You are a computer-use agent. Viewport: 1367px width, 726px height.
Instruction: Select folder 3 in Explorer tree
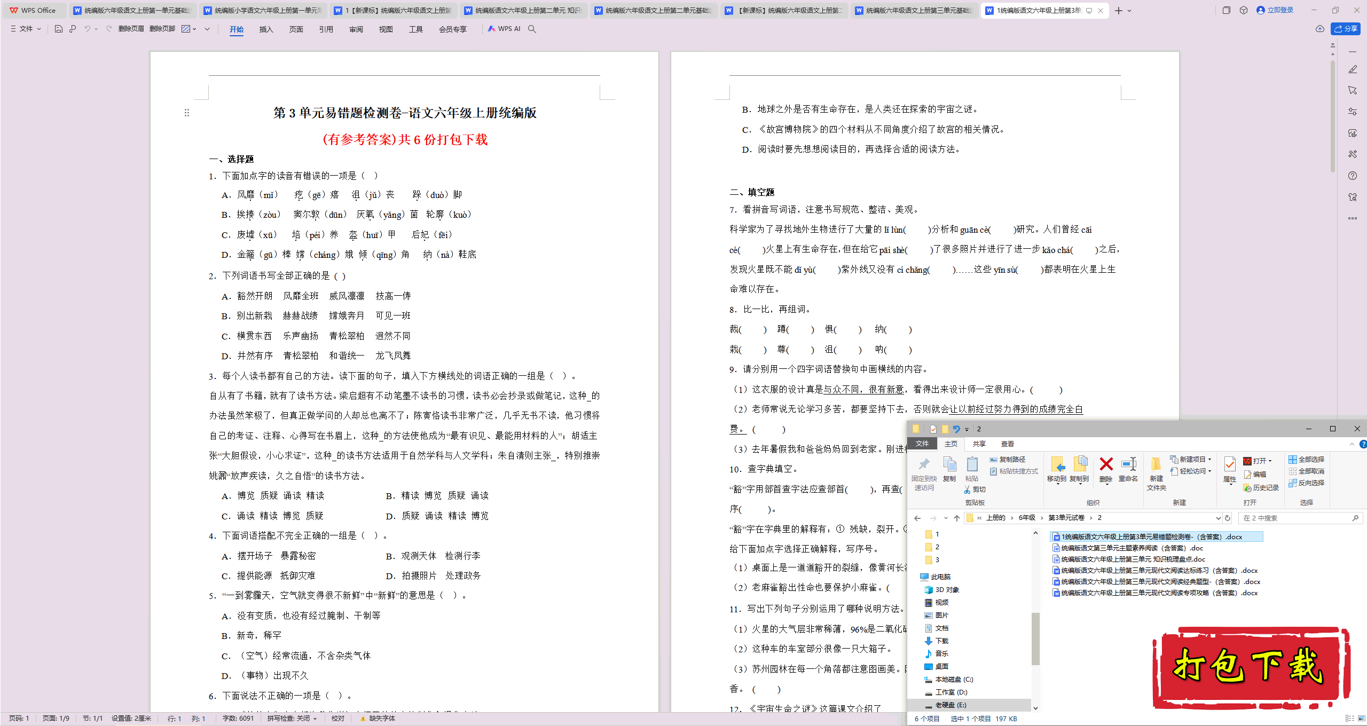click(x=932, y=560)
